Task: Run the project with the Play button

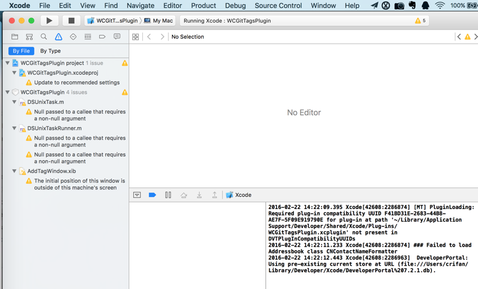Action: tap(49, 20)
